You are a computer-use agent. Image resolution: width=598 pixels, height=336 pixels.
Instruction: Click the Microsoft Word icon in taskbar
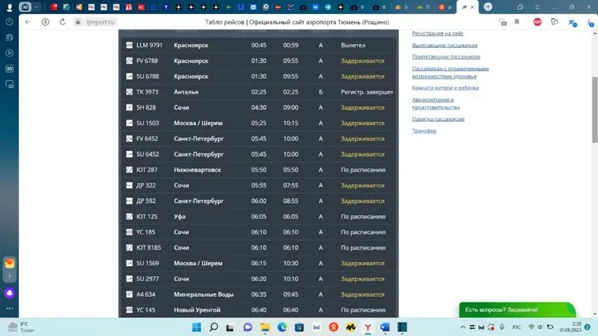click(x=386, y=327)
